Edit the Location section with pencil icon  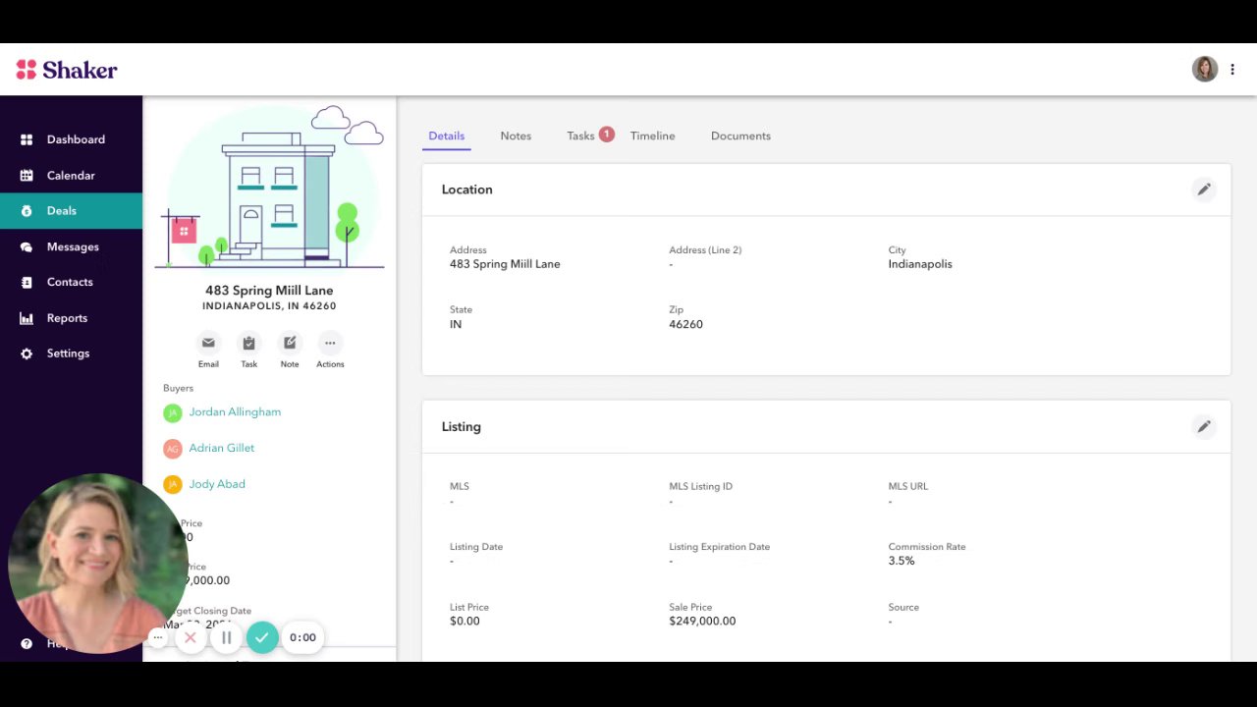tap(1204, 190)
